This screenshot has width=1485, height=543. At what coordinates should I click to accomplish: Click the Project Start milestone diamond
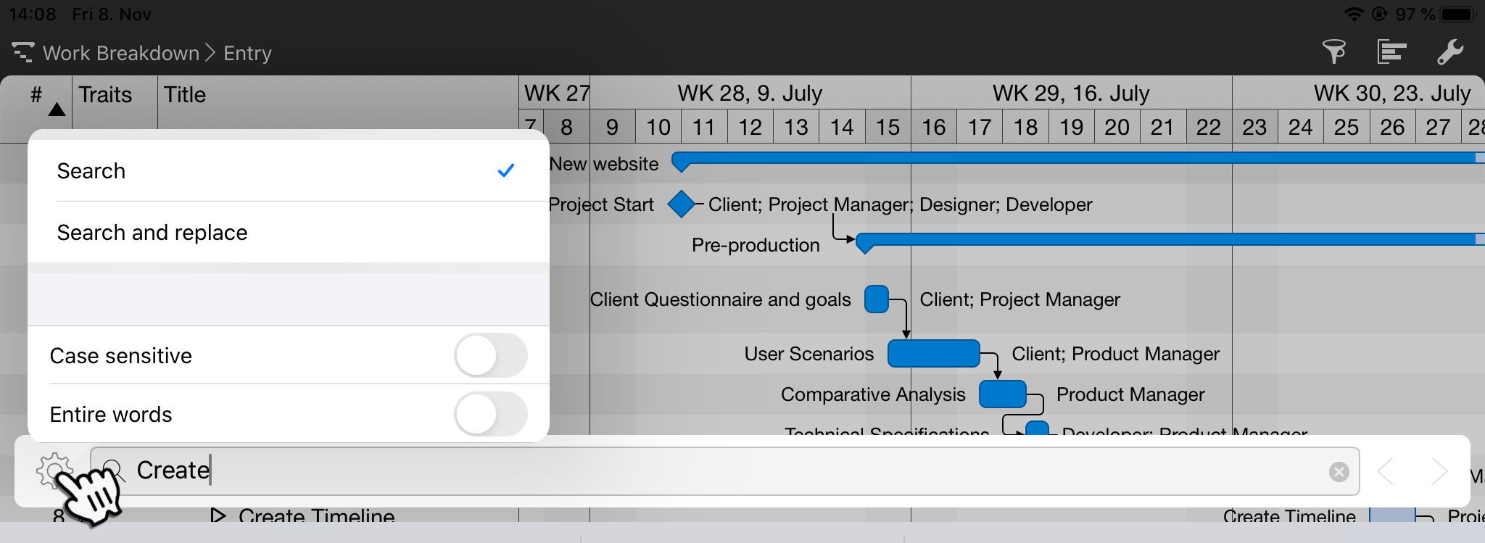pyautogui.click(x=681, y=204)
